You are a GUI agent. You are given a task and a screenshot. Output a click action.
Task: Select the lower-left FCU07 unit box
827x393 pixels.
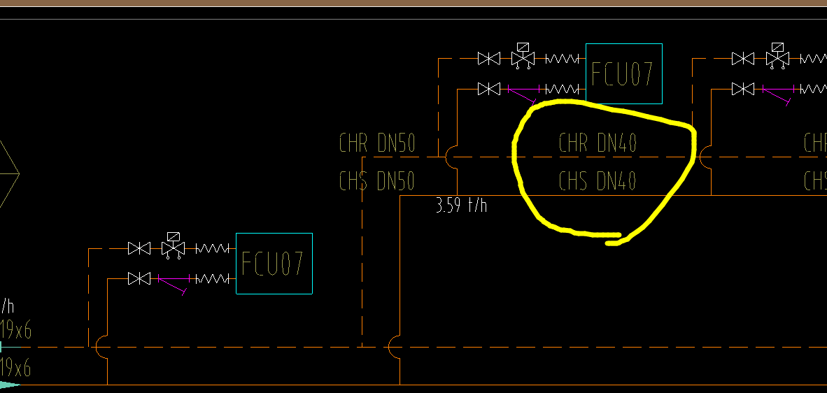[274, 264]
